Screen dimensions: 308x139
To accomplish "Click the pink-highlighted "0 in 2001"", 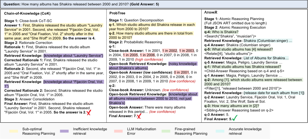I will (181, 73).
